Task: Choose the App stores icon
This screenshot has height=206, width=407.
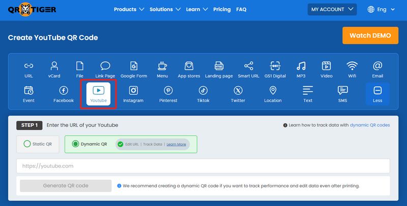Action: tap(189, 70)
